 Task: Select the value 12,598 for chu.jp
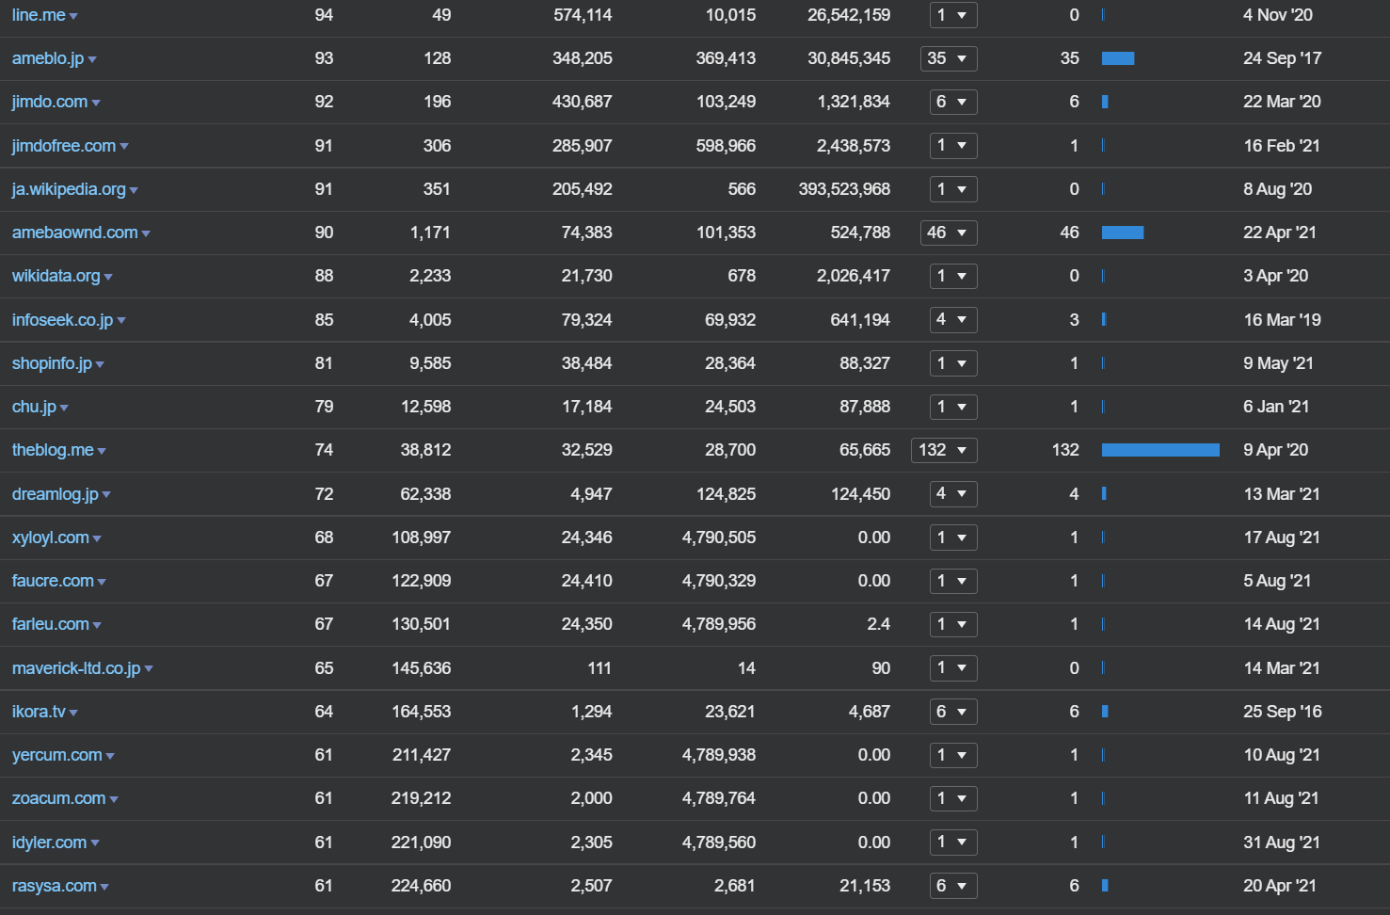(425, 407)
